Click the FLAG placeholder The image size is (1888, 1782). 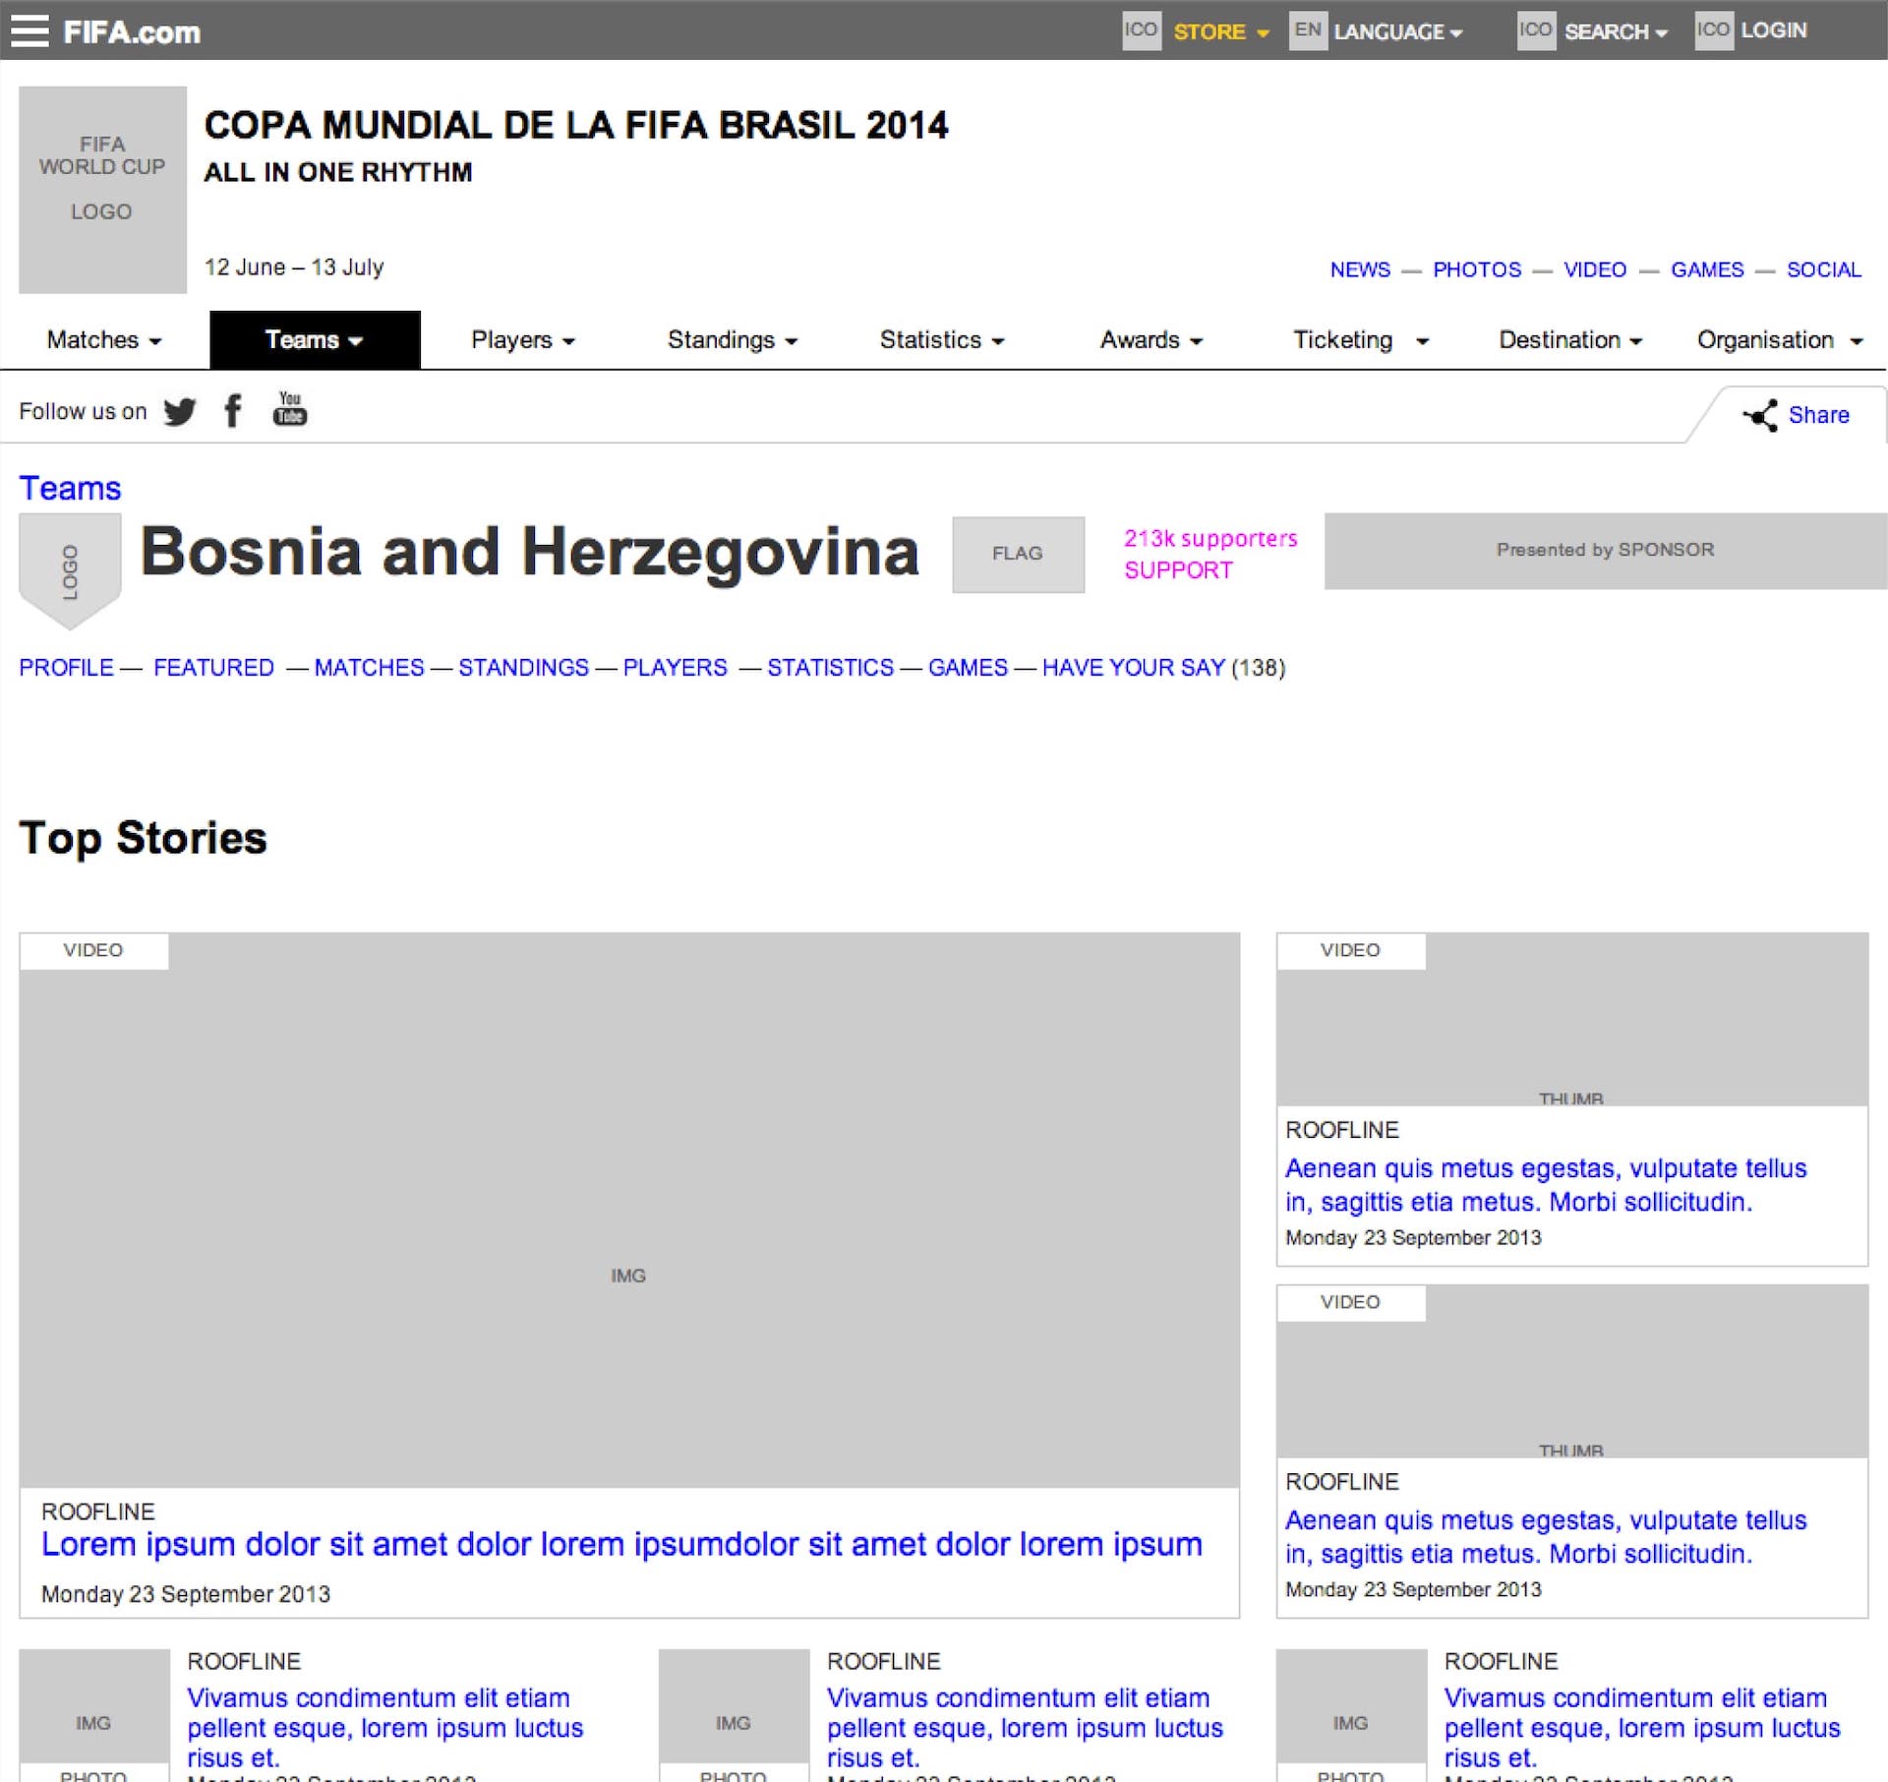1018,554
